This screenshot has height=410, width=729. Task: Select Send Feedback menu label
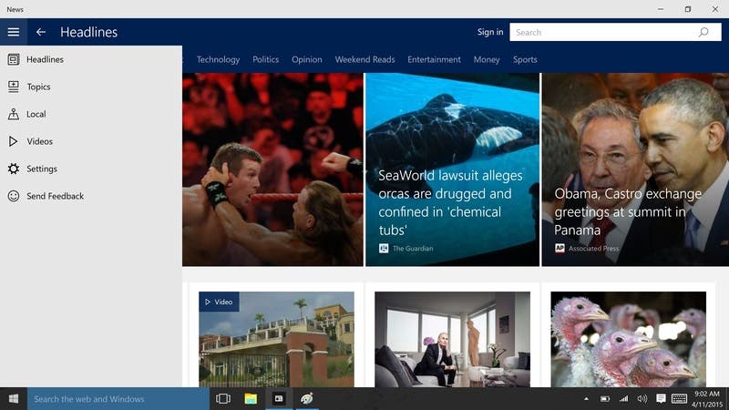pos(56,196)
